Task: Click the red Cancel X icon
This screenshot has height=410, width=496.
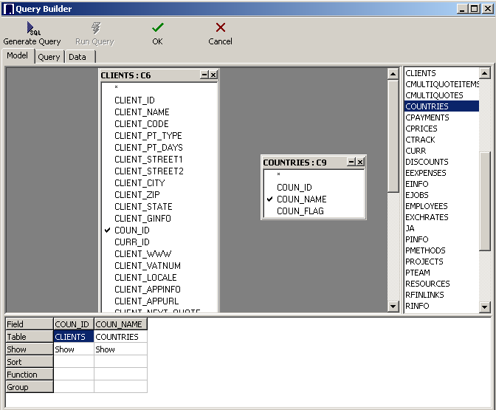Action: (x=220, y=28)
